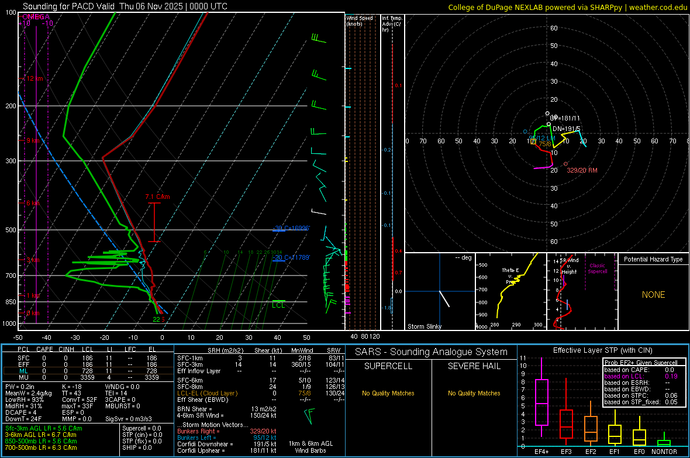This screenshot has height=458, width=690.
Task: Click the '12 km' height marker
Action: pos(34,78)
